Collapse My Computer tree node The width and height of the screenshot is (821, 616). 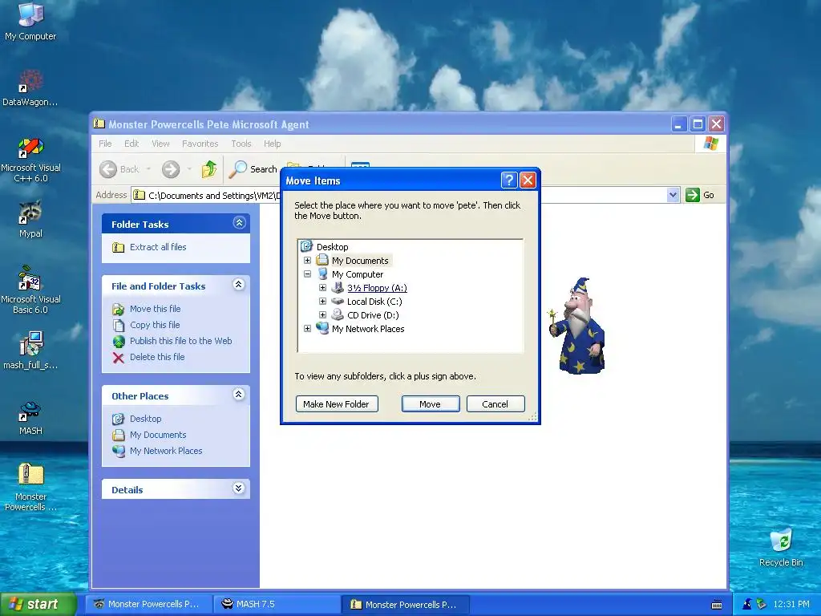coord(307,274)
